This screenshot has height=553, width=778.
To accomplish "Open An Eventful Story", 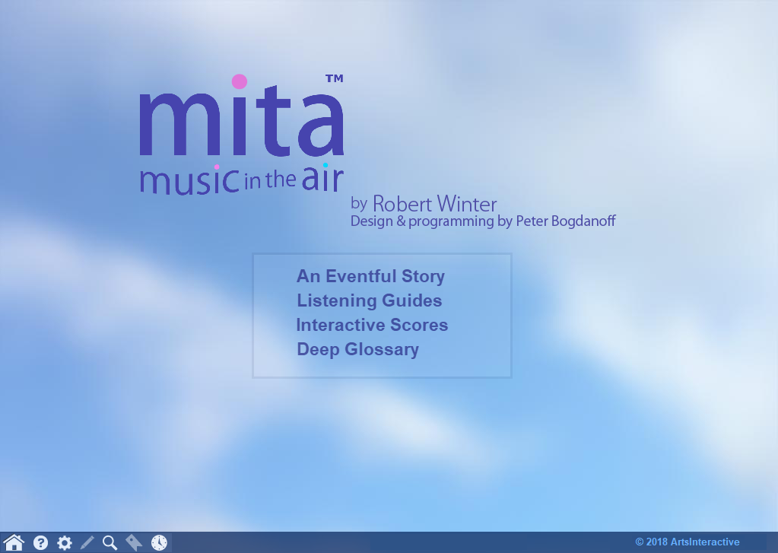I will [370, 276].
